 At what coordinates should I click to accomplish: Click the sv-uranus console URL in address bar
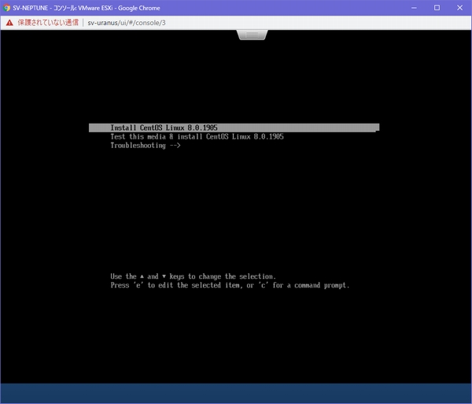tap(127, 23)
